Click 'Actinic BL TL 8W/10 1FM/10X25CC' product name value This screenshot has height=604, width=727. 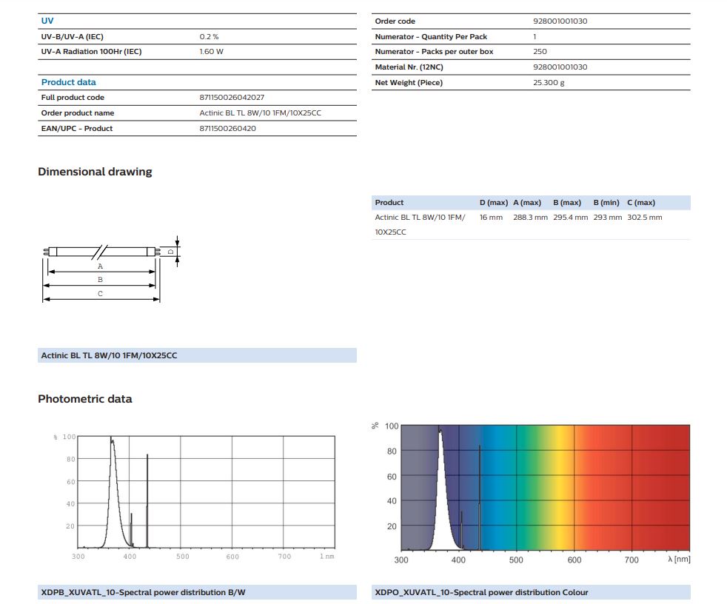(x=260, y=113)
